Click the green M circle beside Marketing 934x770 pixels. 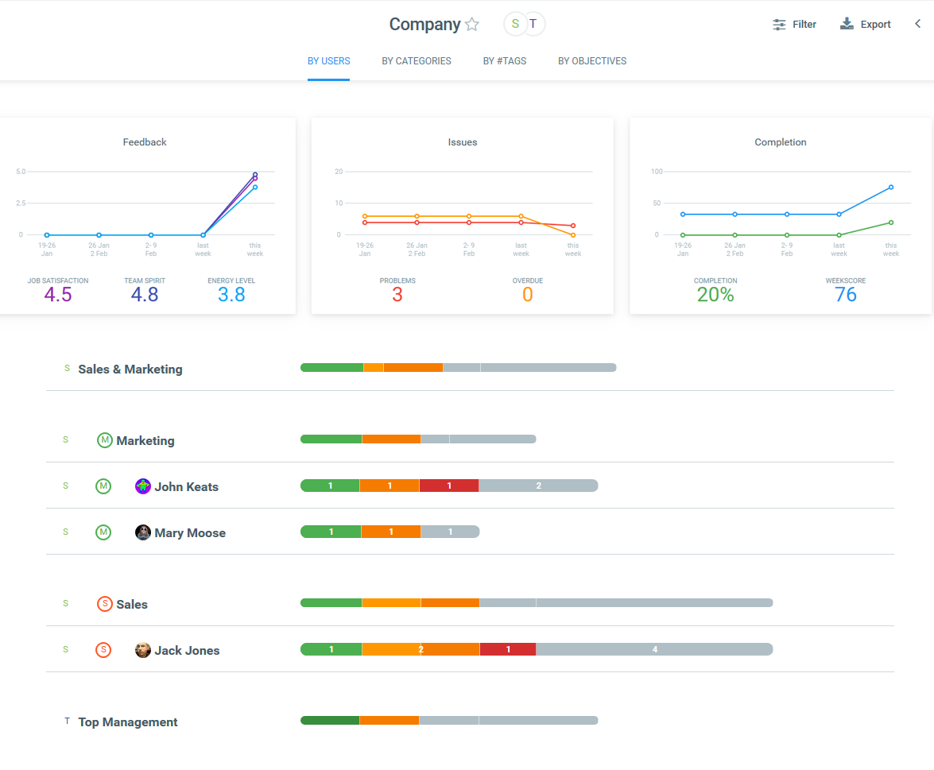click(104, 440)
